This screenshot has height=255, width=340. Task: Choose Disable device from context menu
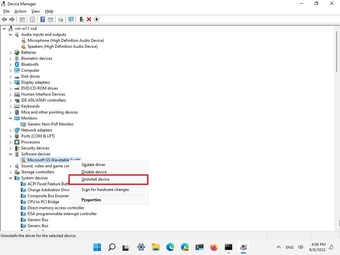click(109, 172)
